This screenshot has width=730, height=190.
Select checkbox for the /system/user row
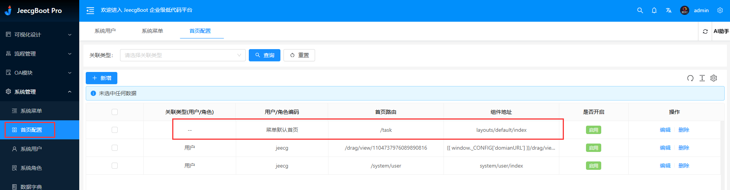coord(115,166)
